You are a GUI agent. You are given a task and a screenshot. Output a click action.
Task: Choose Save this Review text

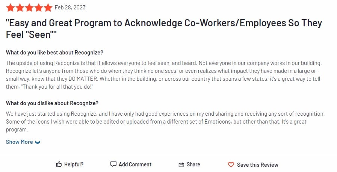(257, 165)
